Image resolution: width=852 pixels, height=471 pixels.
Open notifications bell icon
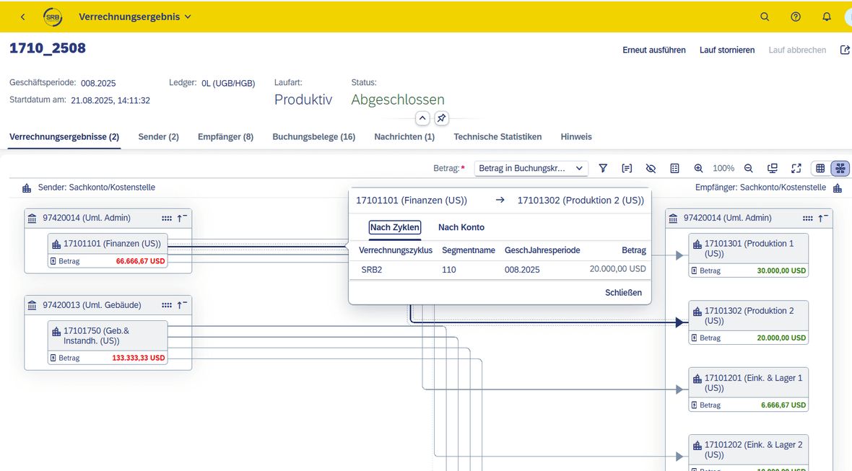[827, 17]
